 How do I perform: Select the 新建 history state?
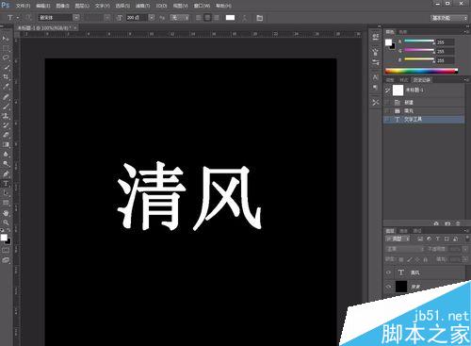tap(424, 103)
